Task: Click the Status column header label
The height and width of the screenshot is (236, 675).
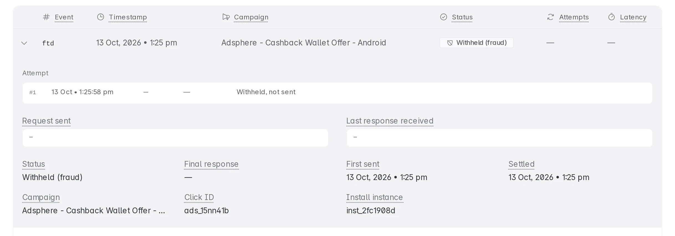Action: point(462,17)
